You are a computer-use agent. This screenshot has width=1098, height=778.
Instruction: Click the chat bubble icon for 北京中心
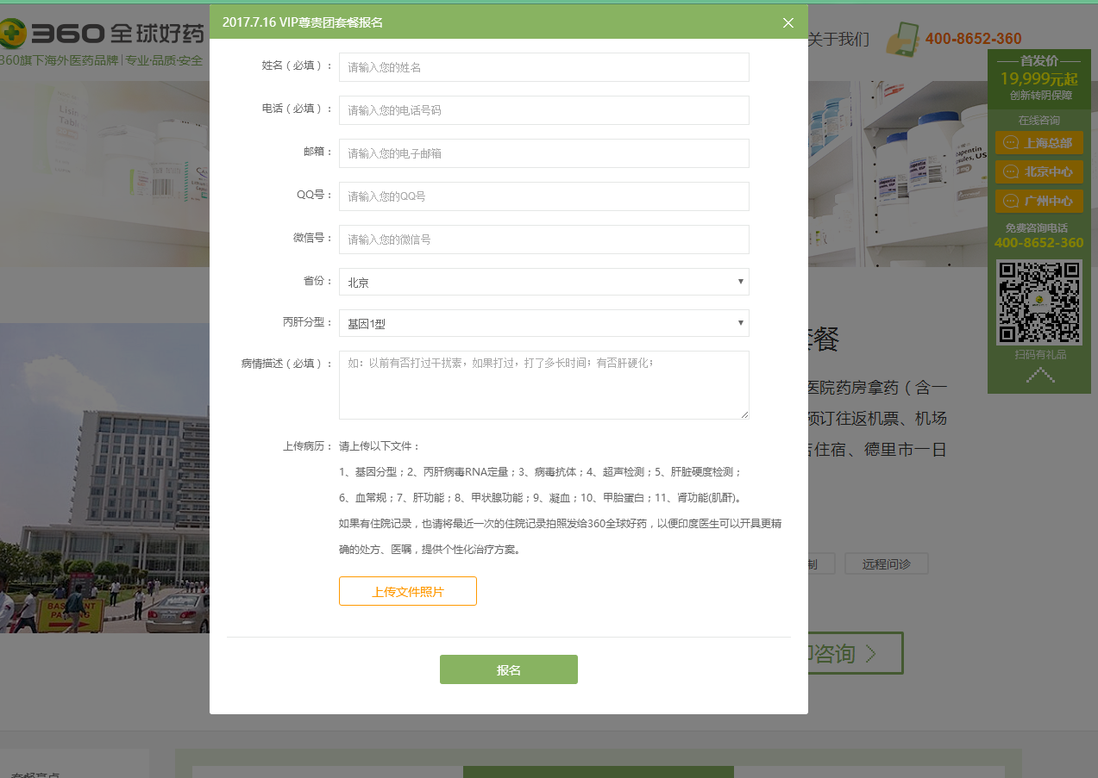(1011, 171)
